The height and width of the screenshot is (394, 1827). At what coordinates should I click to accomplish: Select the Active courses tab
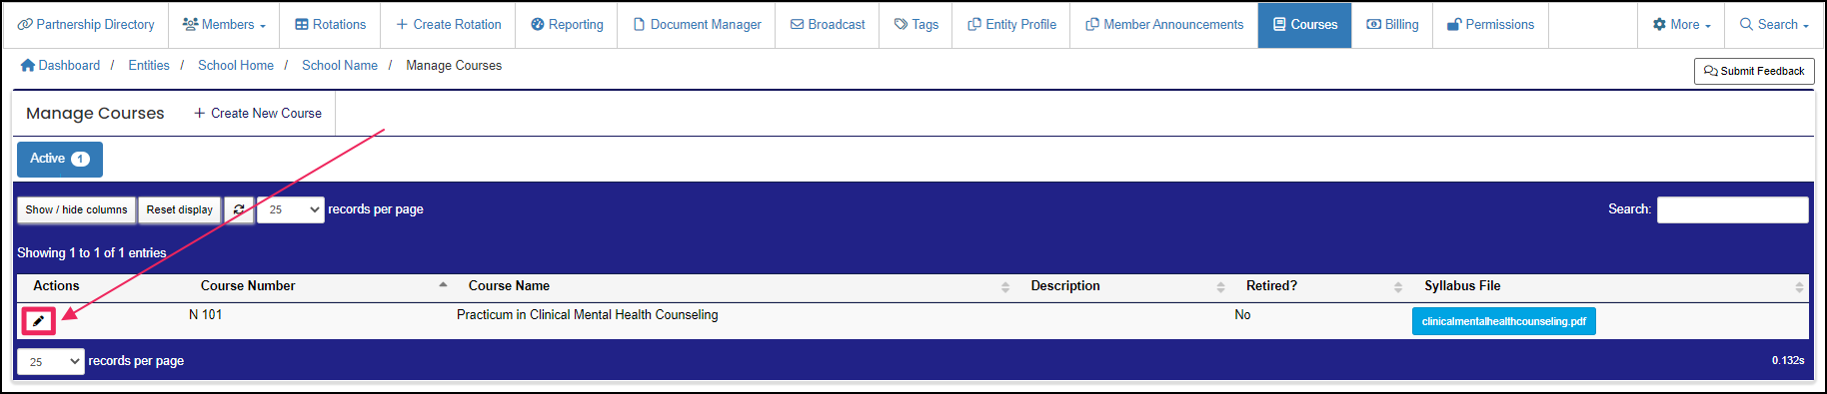[x=60, y=159]
